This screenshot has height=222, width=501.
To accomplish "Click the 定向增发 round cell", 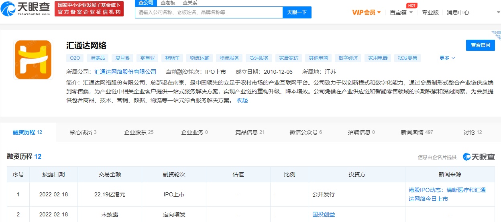I will 174,214.
